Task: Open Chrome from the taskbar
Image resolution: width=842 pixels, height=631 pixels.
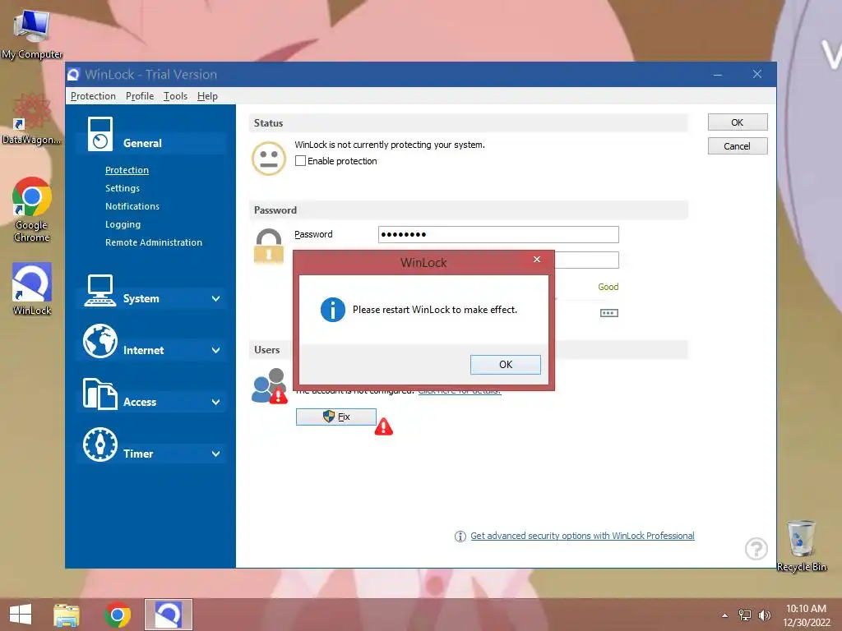Action: tap(118, 615)
